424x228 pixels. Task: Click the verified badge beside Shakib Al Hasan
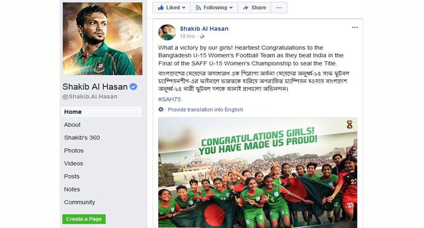click(x=134, y=87)
